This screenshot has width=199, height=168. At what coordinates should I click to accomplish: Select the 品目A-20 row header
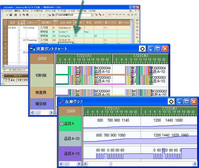[x=72, y=138]
